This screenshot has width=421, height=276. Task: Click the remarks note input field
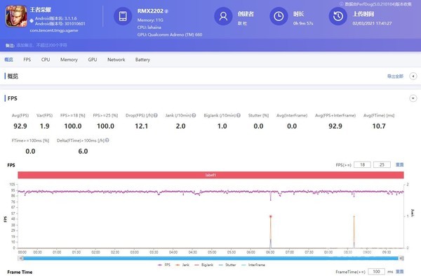[x=41, y=46]
